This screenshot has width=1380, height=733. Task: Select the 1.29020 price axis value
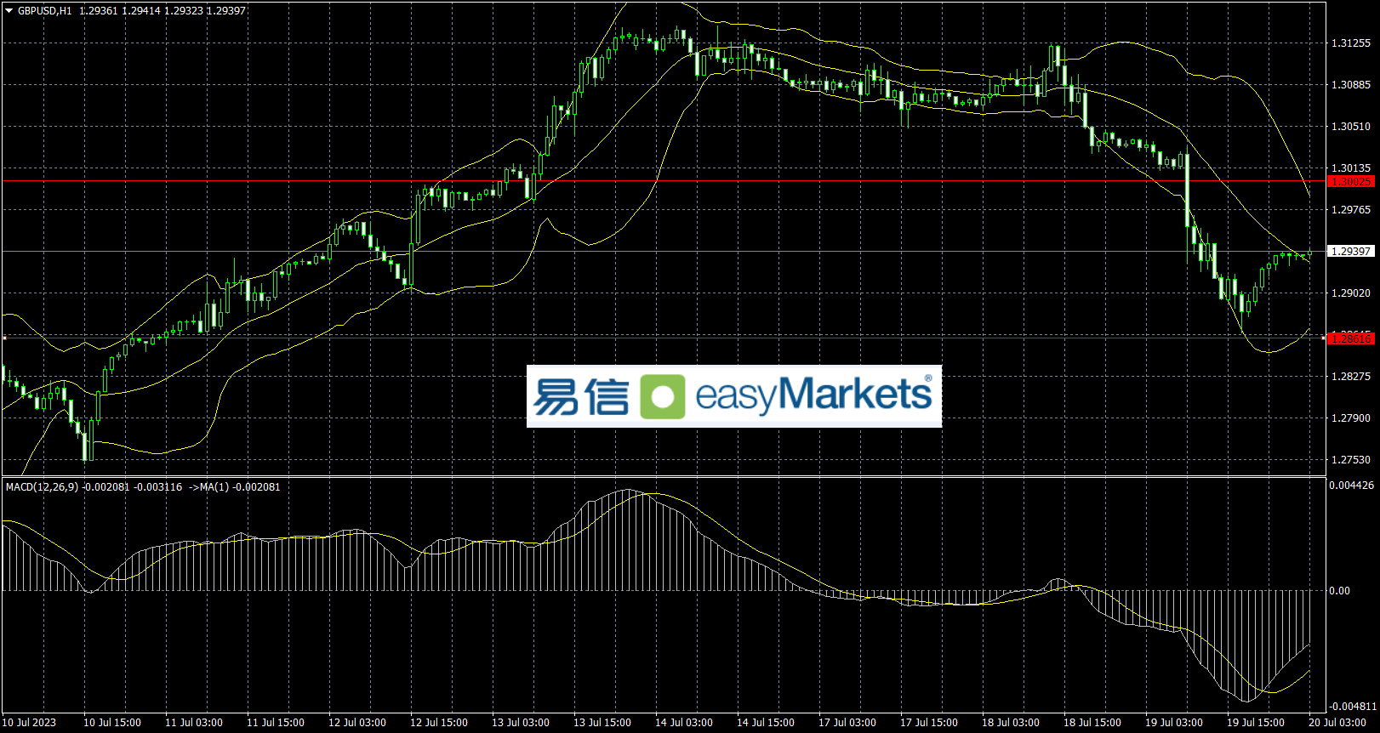click(1351, 293)
